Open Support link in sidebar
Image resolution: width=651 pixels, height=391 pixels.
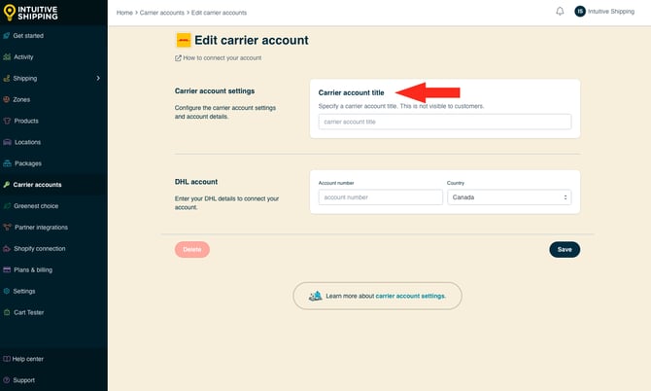tap(23, 380)
